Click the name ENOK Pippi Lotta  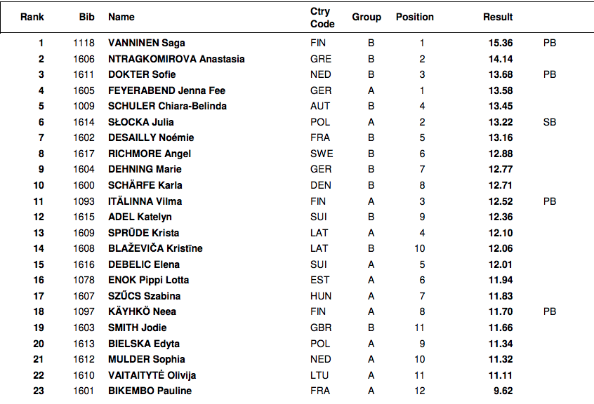pyautogui.click(x=148, y=280)
